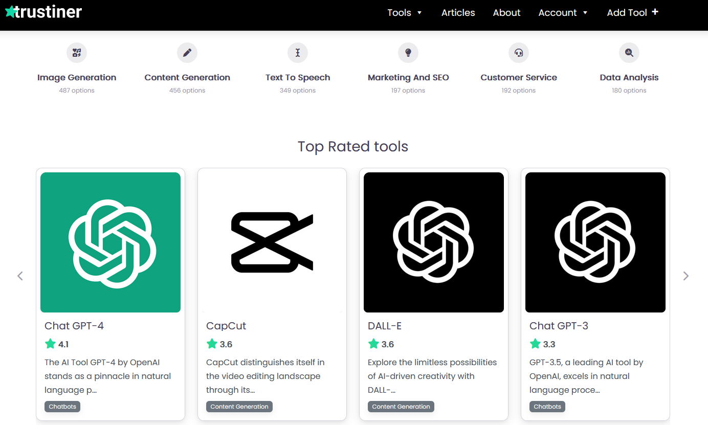Open the CapCut logo thumbnail

pyautogui.click(x=272, y=242)
